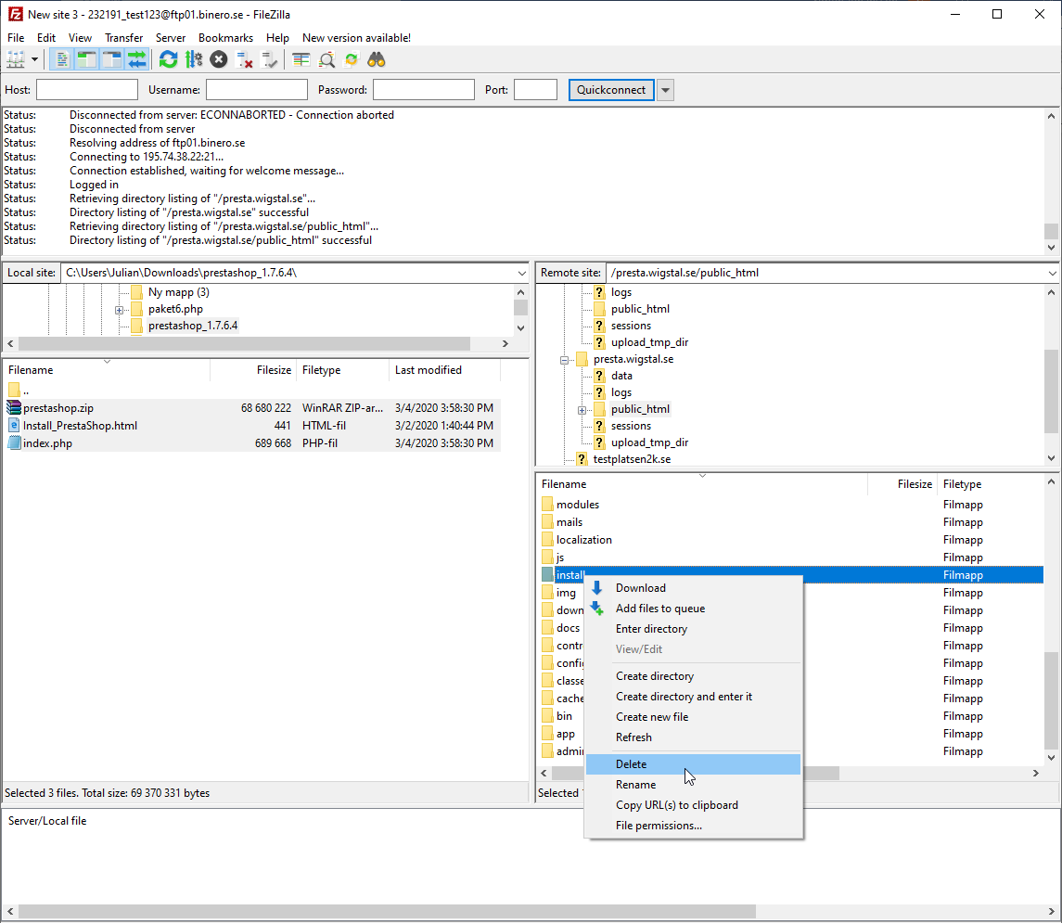Search files with the binoculars icon
1062x923 pixels.
coord(377,59)
